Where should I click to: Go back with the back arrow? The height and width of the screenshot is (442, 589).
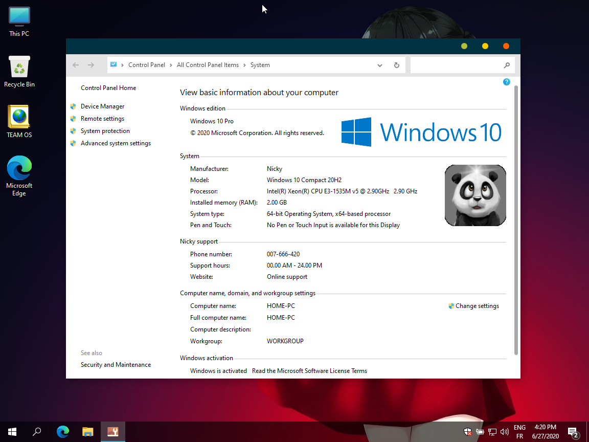(76, 65)
